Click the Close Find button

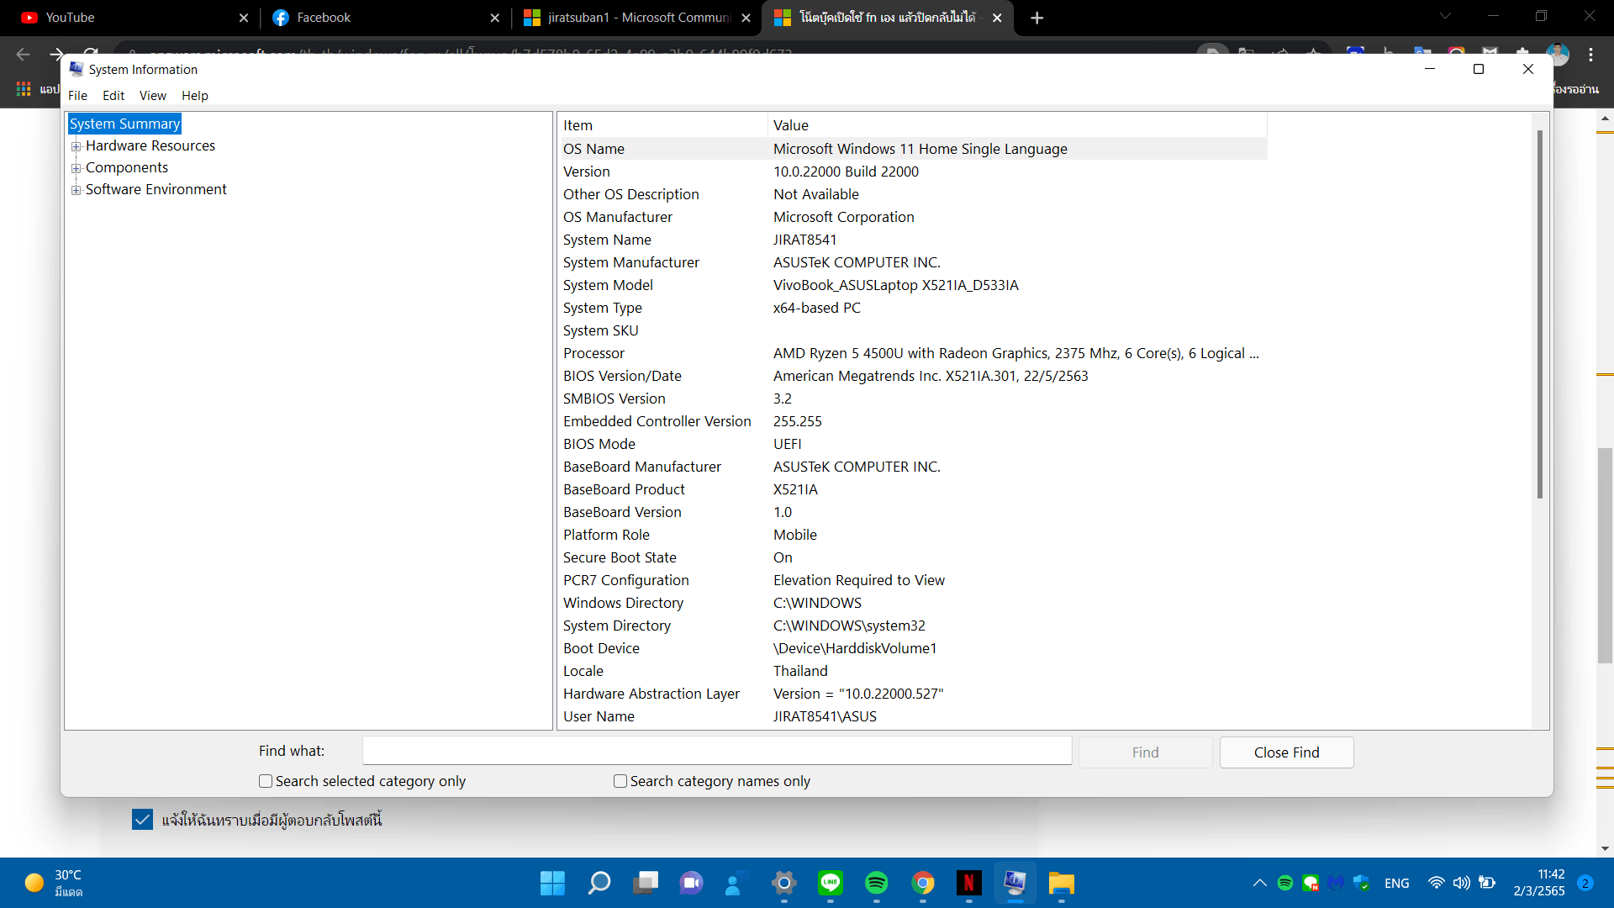1286,752
